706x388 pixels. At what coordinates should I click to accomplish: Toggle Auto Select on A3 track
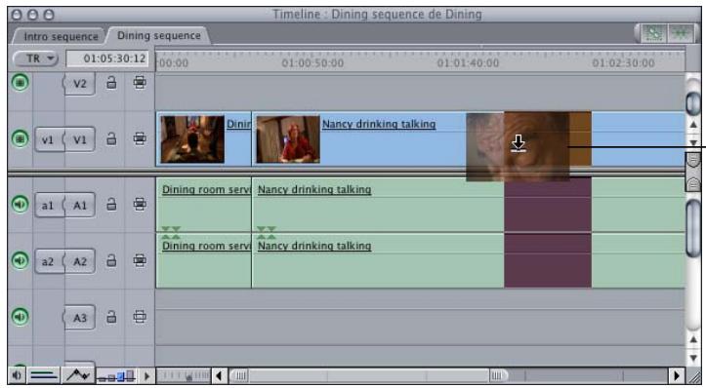[140, 317]
